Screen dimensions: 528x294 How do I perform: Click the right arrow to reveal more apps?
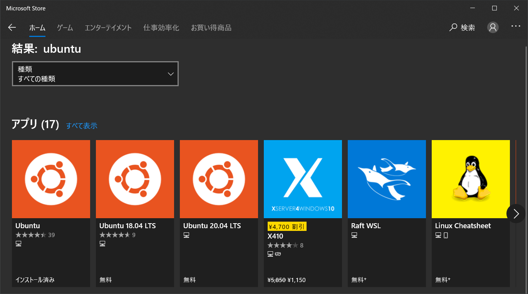click(x=516, y=214)
